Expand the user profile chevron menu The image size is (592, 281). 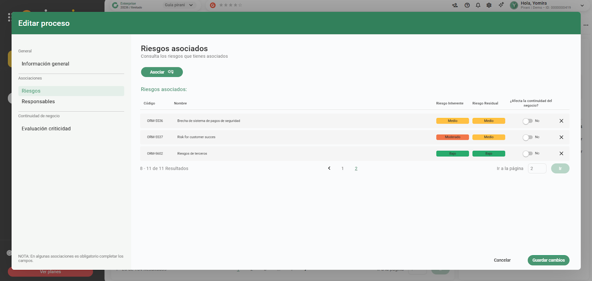click(x=582, y=6)
